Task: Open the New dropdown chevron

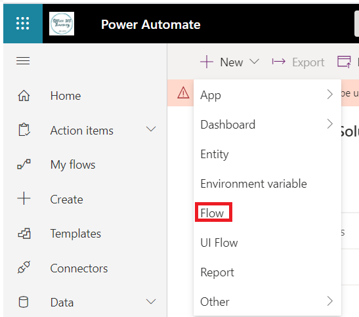Action: [254, 61]
